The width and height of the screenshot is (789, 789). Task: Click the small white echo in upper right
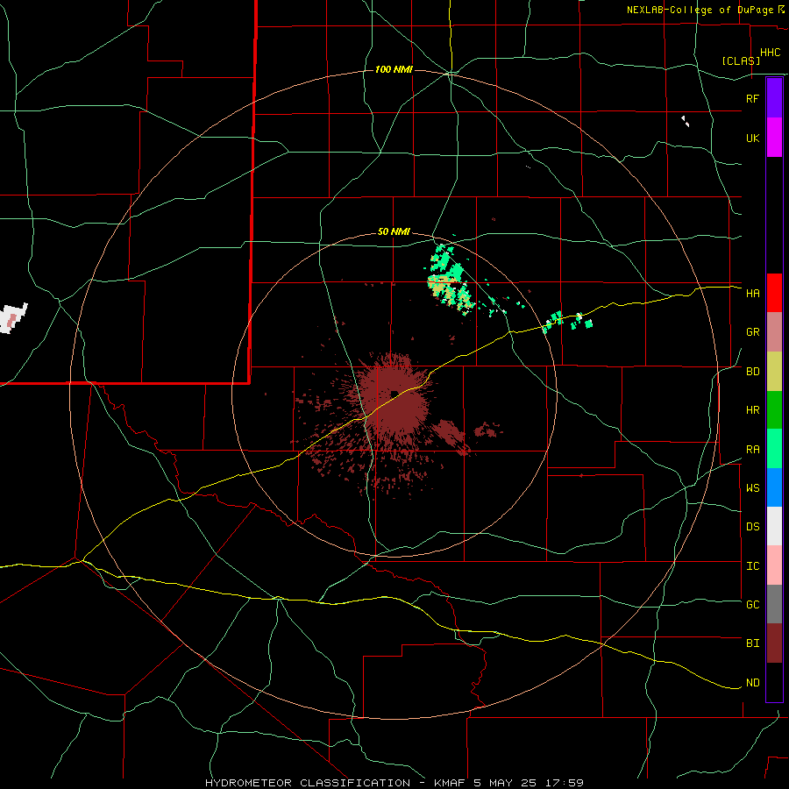tap(686, 121)
